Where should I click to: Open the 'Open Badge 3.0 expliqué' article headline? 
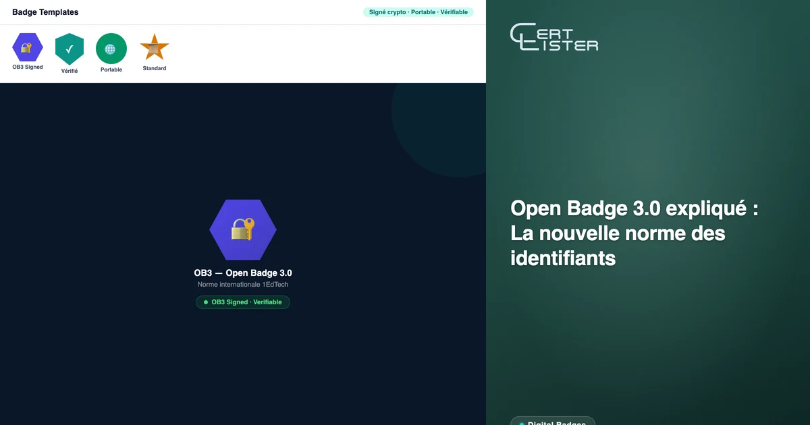[x=634, y=233]
